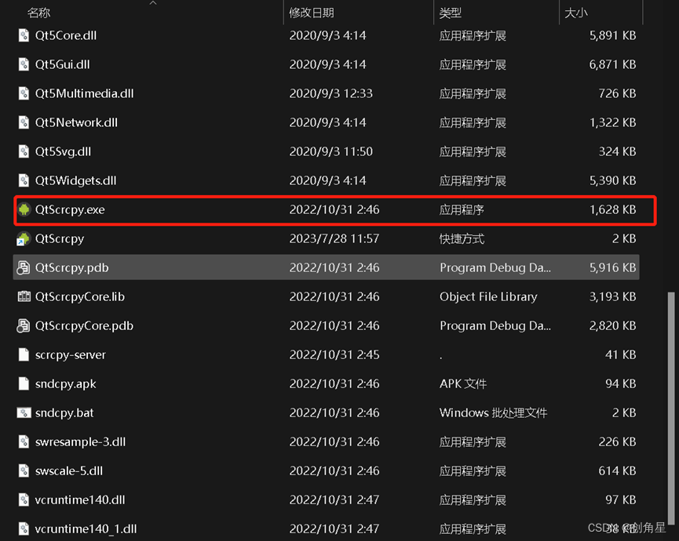The width and height of the screenshot is (679, 541).
Task: Select the file name swscale-5.dll
Action: point(69,471)
